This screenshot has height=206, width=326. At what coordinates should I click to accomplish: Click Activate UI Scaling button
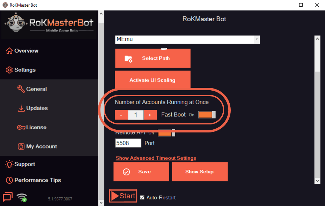[153, 80]
